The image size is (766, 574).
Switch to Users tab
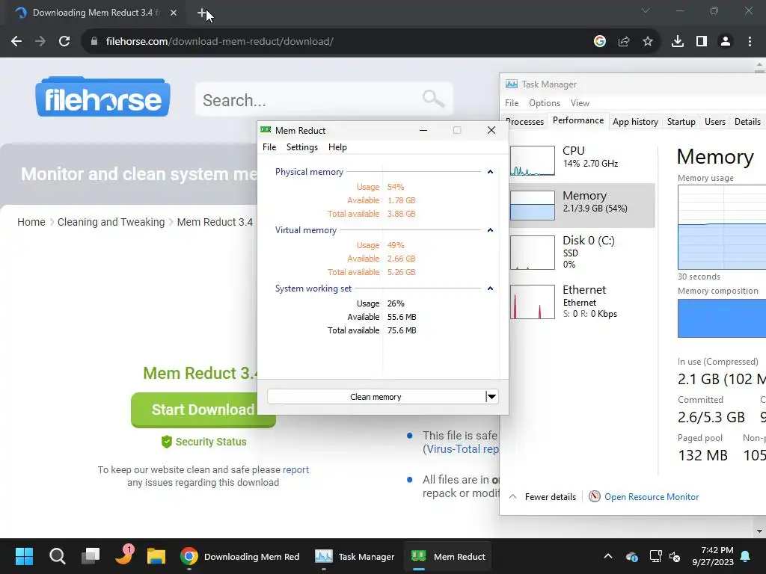pos(714,122)
